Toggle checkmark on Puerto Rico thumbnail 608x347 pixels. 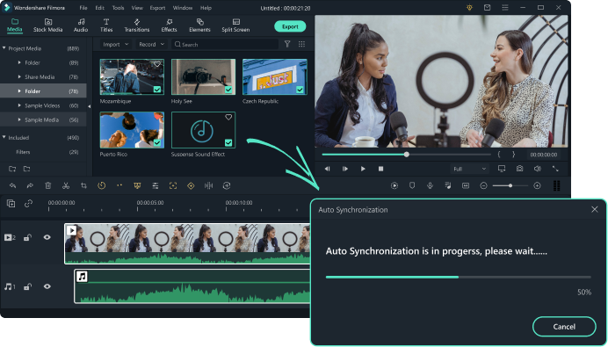click(157, 142)
